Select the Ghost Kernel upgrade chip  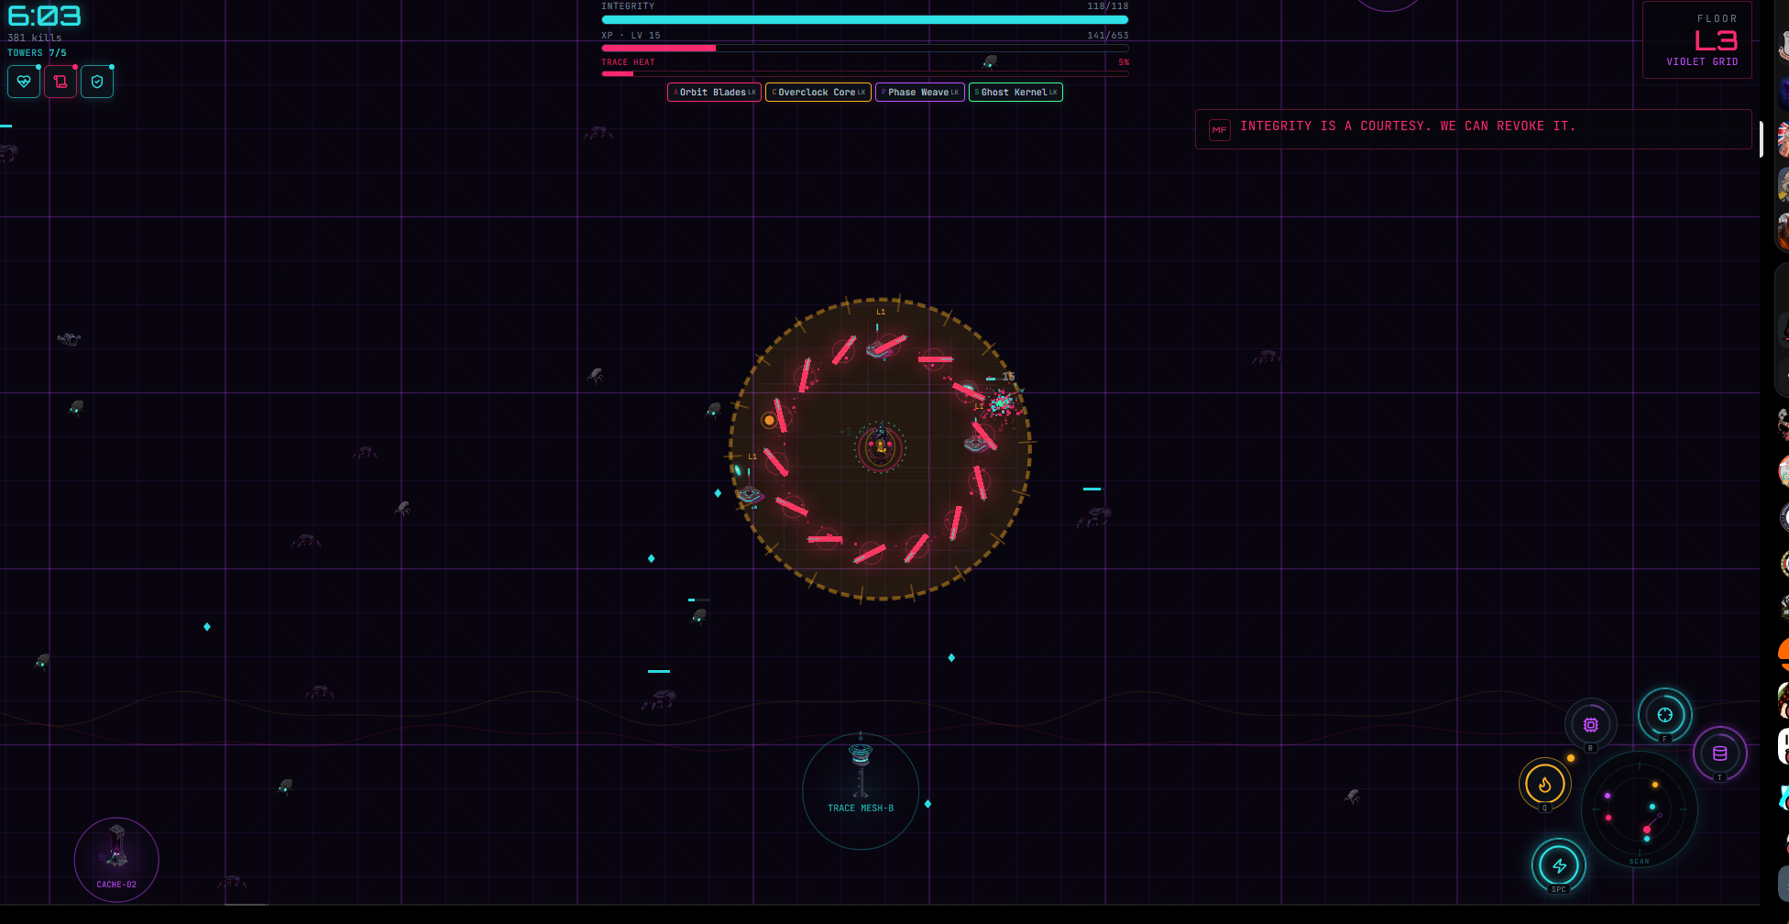pos(1015,93)
